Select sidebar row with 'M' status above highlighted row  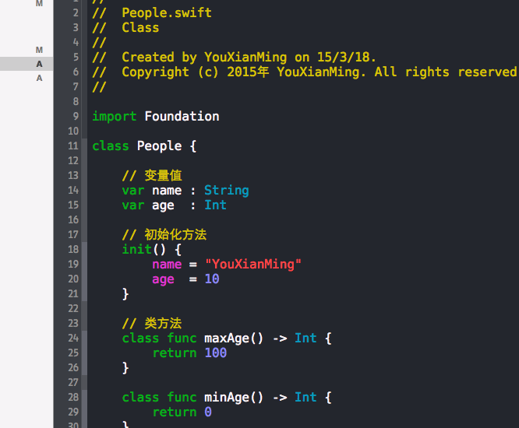26,50
